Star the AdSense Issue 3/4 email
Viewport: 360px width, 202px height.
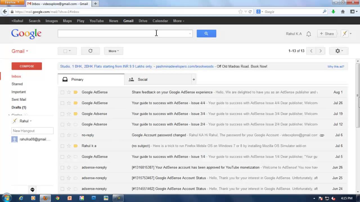point(69,114)
